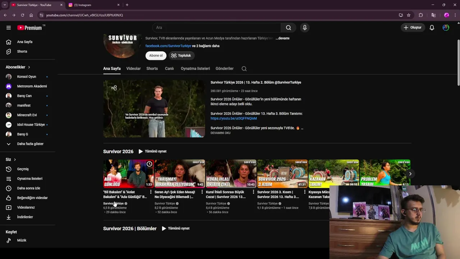Open the youtu.be/ut3QFFNQIsM link
Screen dimensions: 460x259
(x=234, y=118)
